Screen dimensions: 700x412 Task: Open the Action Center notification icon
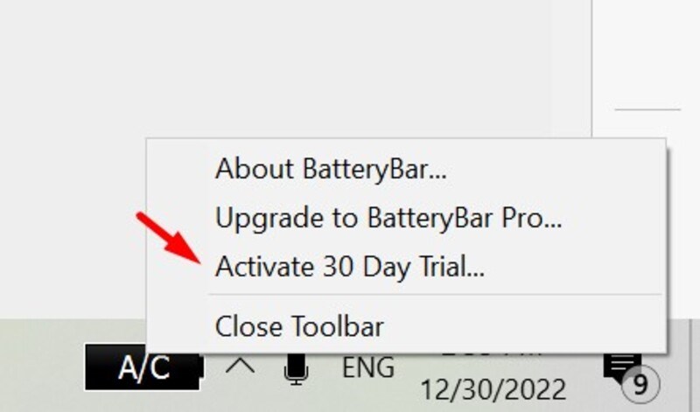[x=623, y=368]
